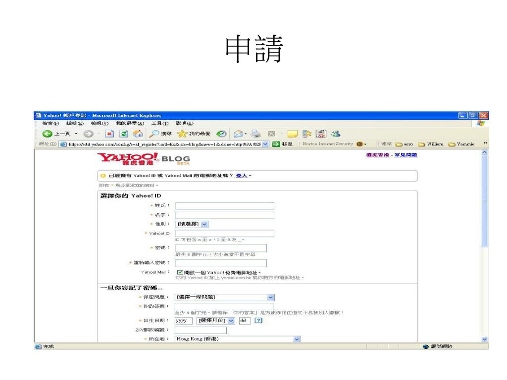Open the birth month (選擇月份) dropdown
The image size is (507, 380).
coord(215,321)
